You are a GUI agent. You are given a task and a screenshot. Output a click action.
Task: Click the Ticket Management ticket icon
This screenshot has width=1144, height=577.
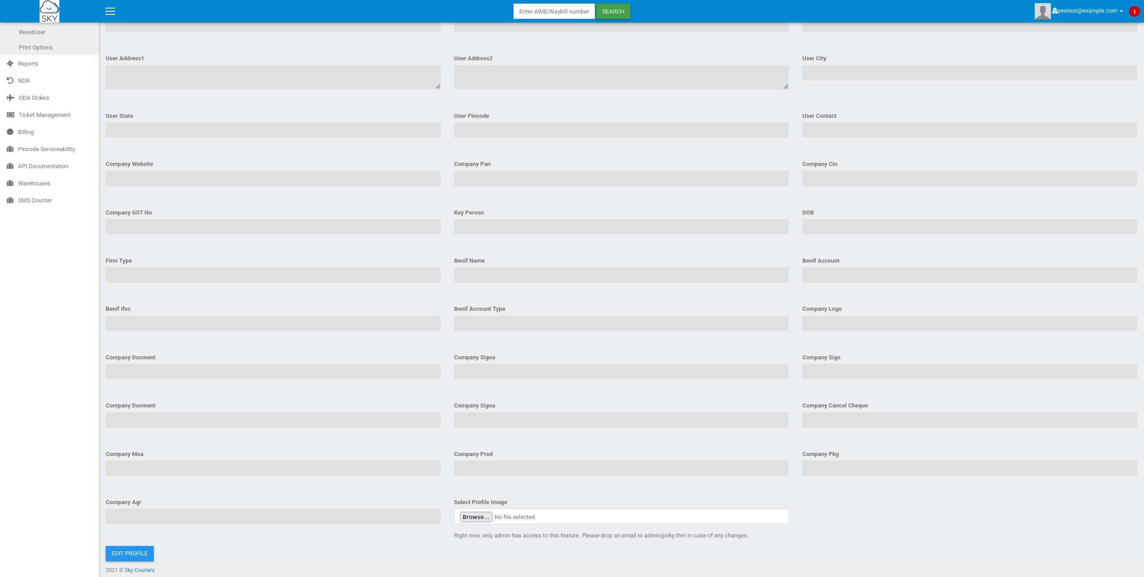point(10,115)
